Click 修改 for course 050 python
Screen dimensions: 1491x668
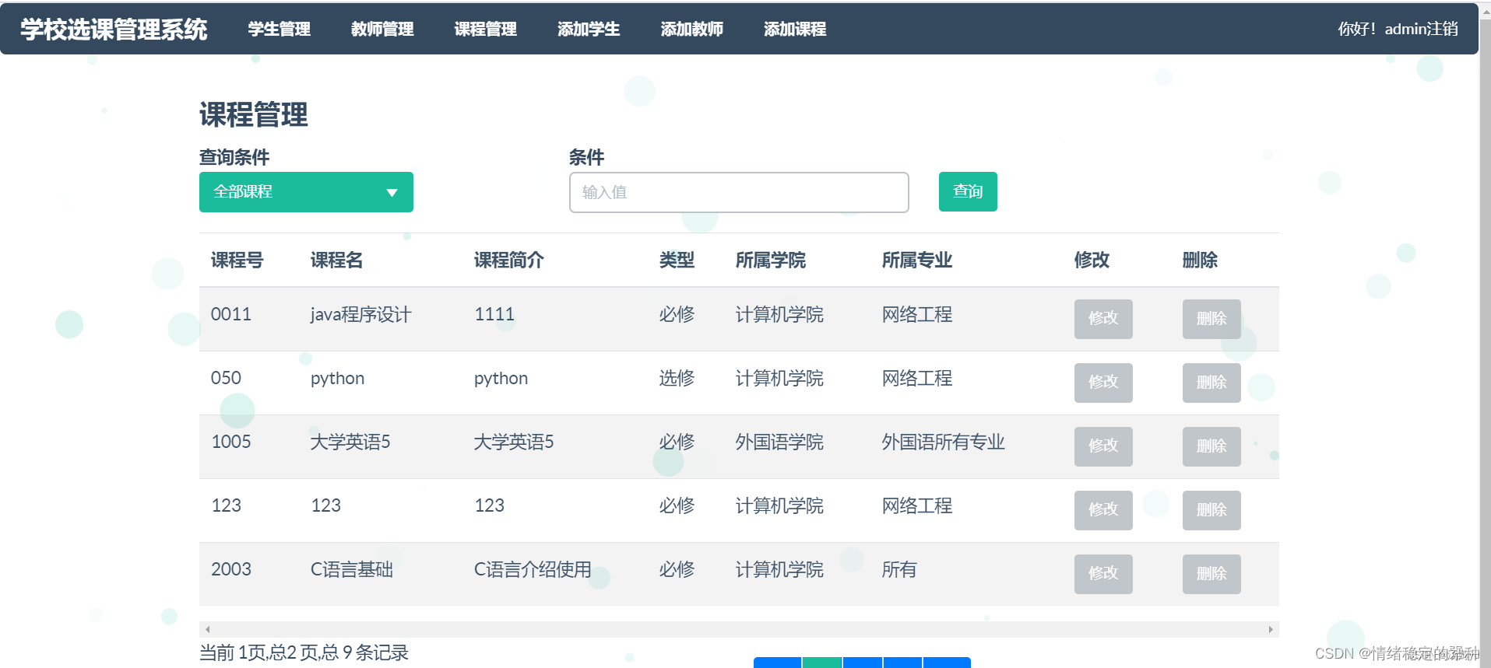tap(1103, 383)
